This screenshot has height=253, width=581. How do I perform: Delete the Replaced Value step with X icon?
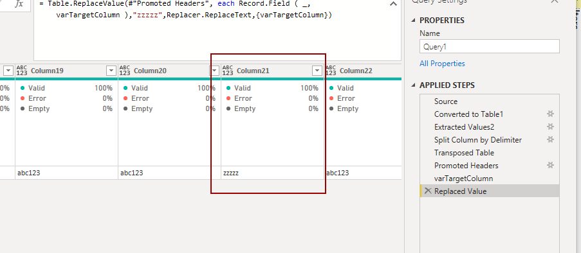pyautogui.click(x=428, y=191)
